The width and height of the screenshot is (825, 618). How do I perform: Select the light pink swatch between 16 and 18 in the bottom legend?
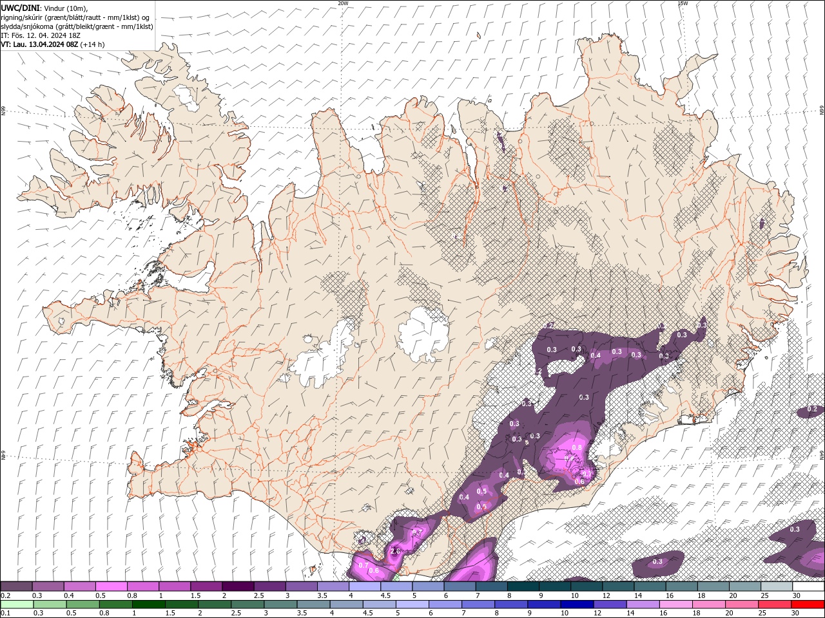coord(676,604)
